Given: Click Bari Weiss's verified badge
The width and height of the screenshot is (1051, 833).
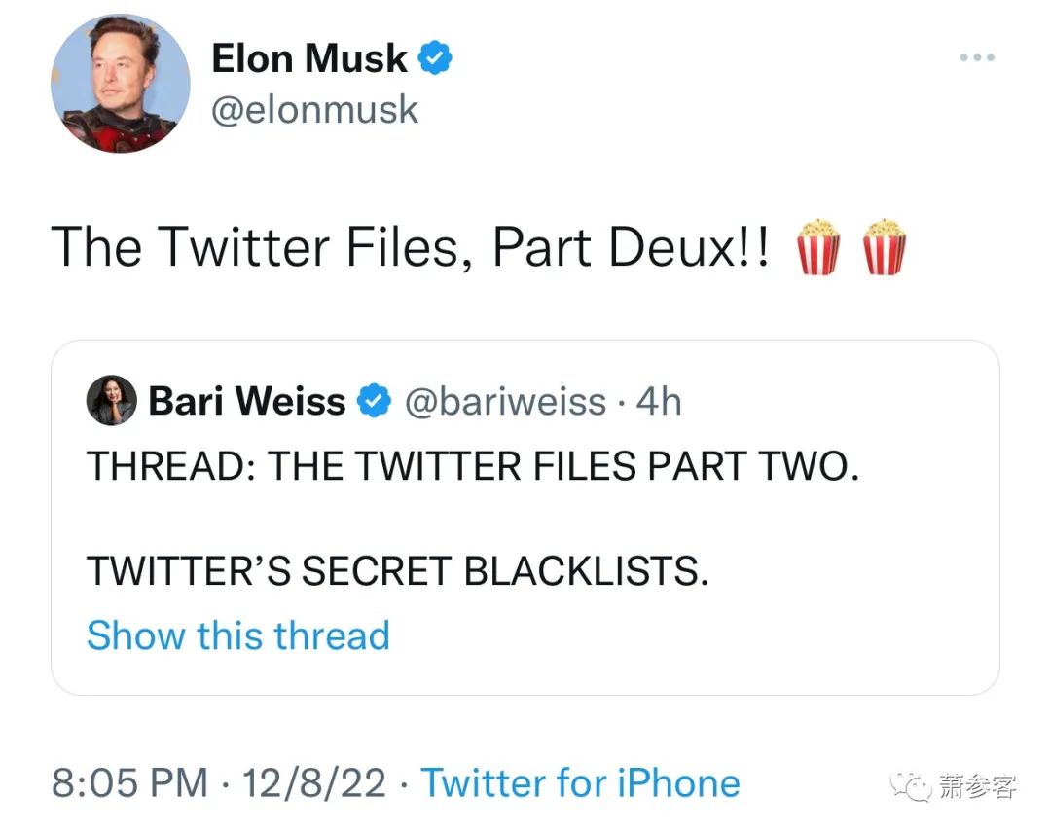Looking at the screenshot, I should click(x=375, y=401).
